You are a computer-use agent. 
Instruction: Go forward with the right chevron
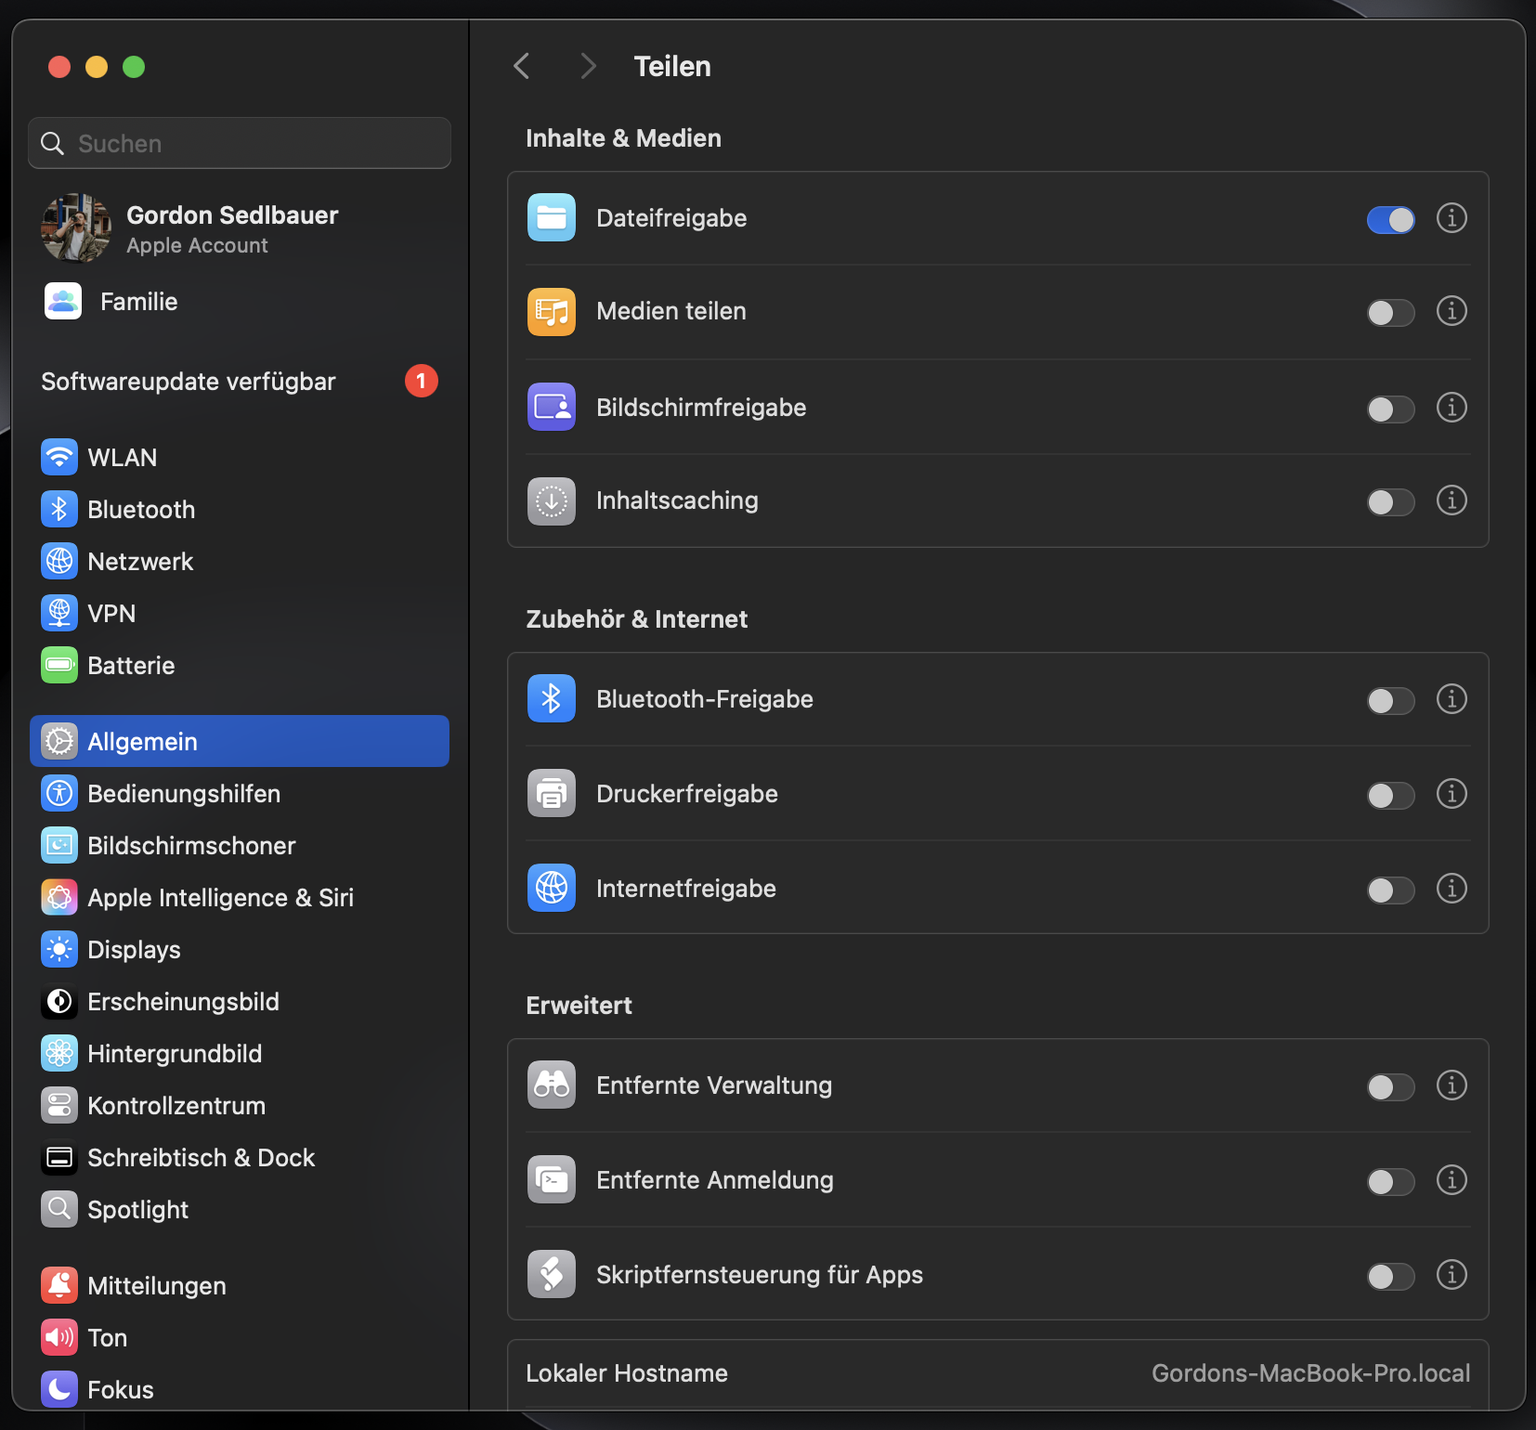587,66
